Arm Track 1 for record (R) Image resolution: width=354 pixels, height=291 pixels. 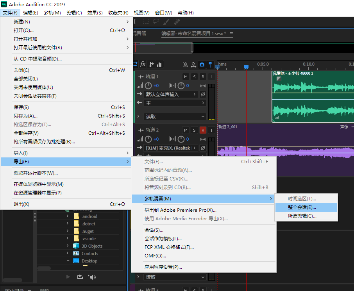203,77
